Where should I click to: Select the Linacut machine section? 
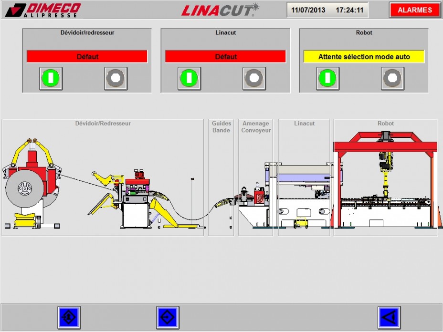click(x=304, y=177)
